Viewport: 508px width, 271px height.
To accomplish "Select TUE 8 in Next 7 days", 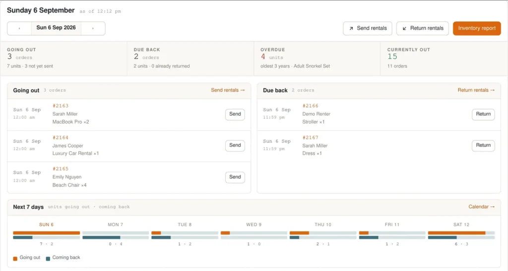I will pos(185,225).
